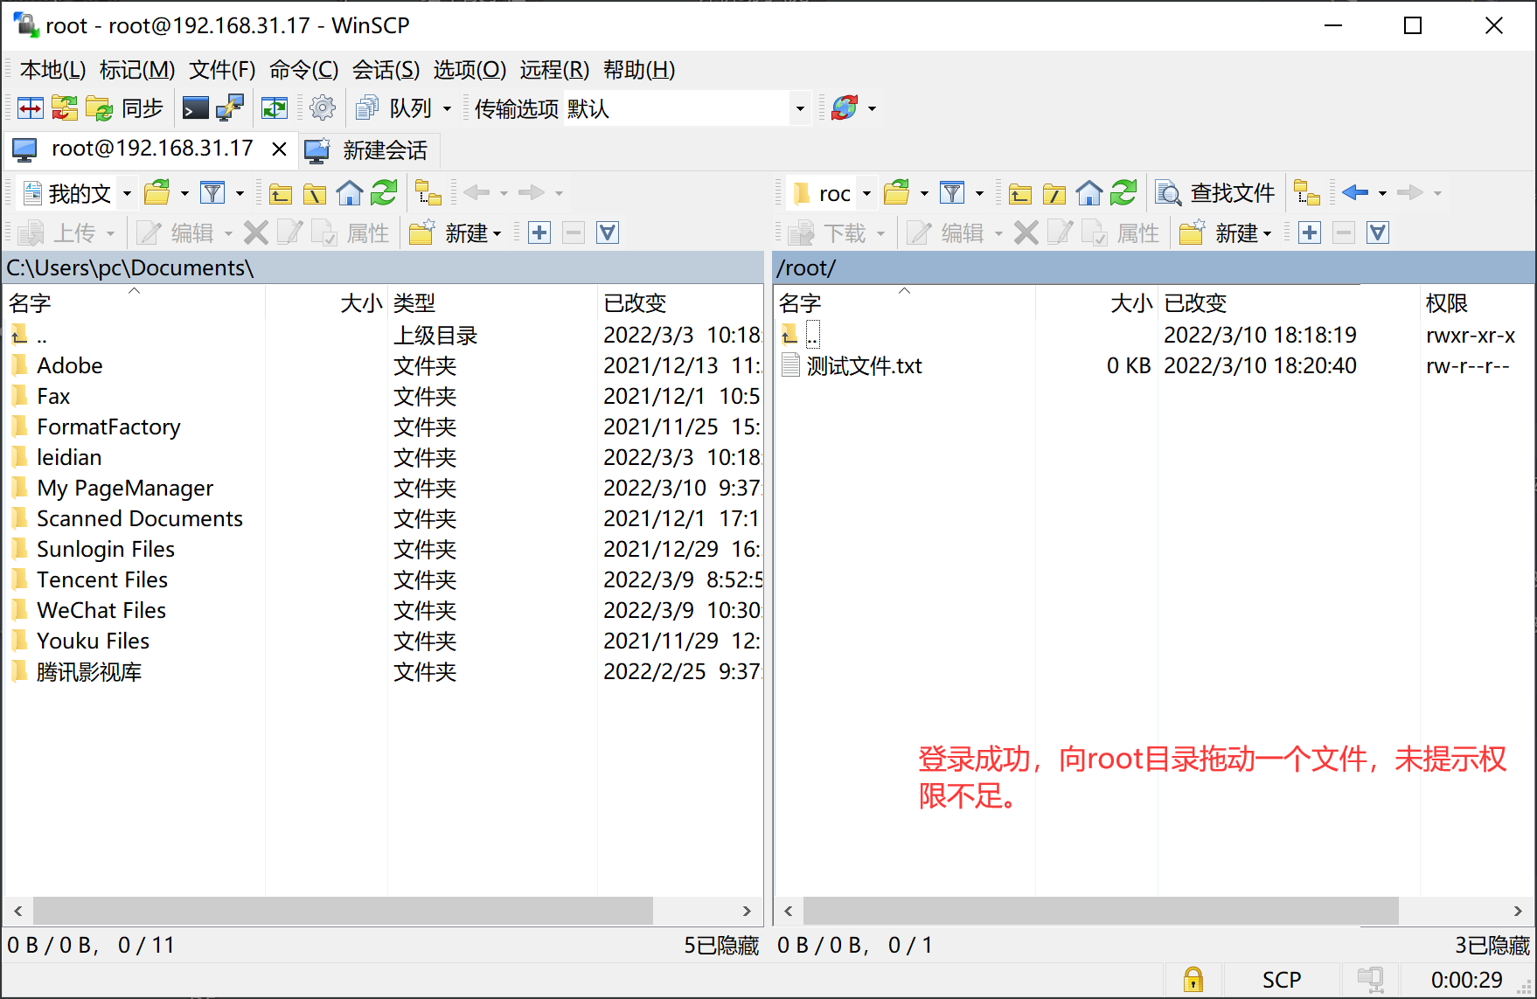Go to local root directory icon
Viewport: 1537px width, 999px height.
pos(315,193)
